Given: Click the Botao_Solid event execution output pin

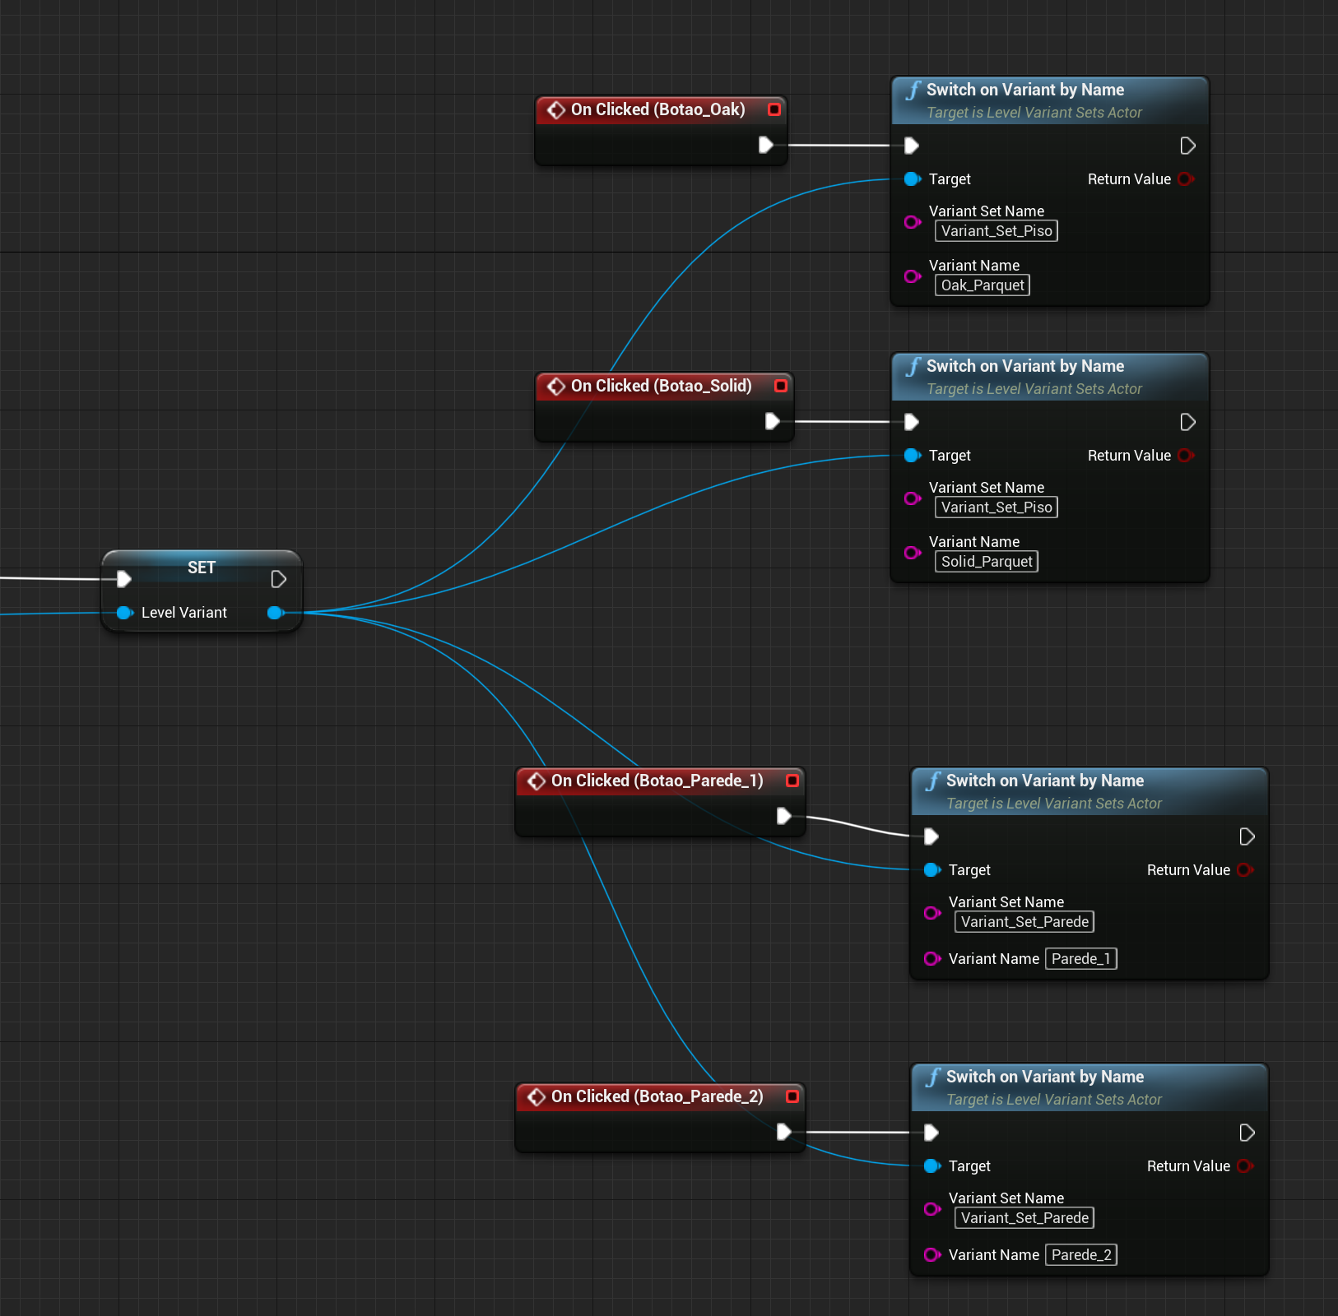Looking at the screenshot, I should tap(772, 421).
